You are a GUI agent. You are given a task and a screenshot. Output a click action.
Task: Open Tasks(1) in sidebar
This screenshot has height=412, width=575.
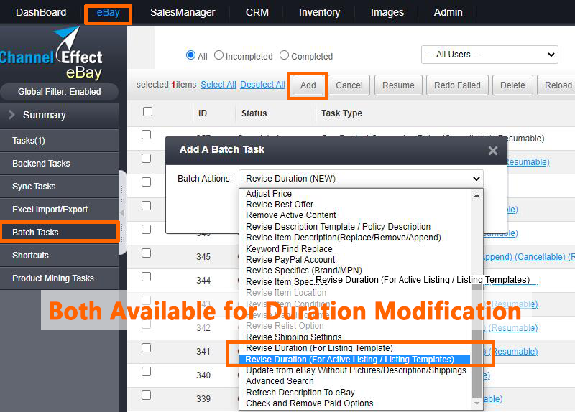[x=60, y=141]
